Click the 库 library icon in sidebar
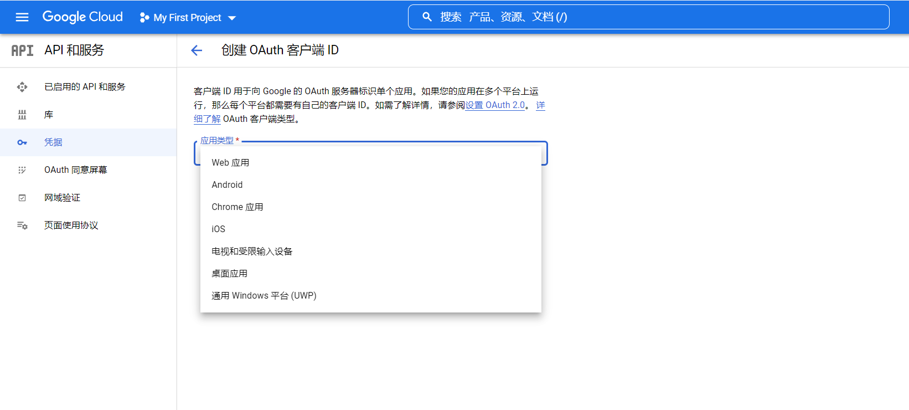Screen dimensions: 909x410 click(22, 115)
